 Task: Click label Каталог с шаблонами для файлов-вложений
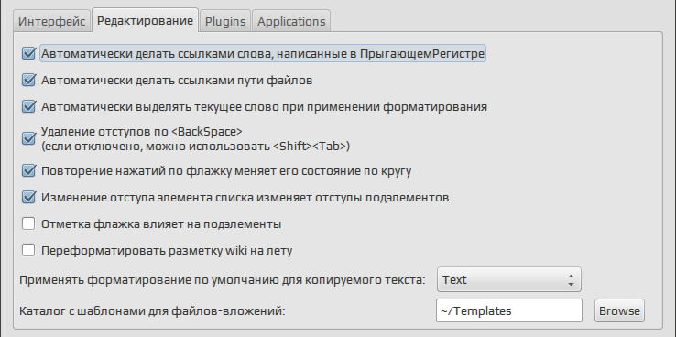tap(152, 310)
